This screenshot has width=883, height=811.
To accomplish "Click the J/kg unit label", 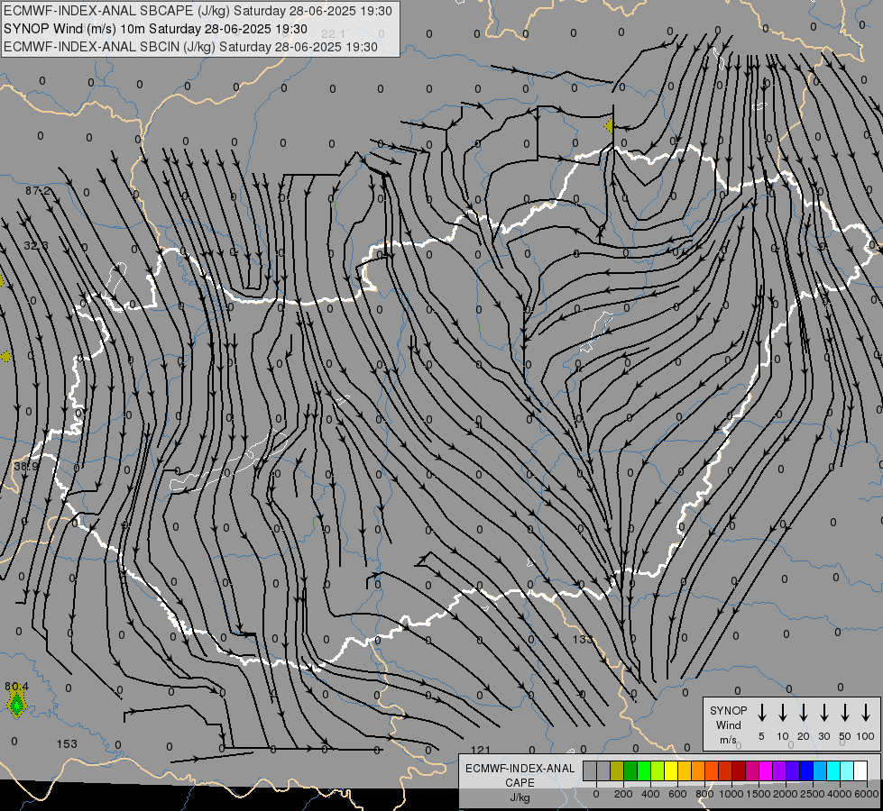I will click(x=520, y=797).
